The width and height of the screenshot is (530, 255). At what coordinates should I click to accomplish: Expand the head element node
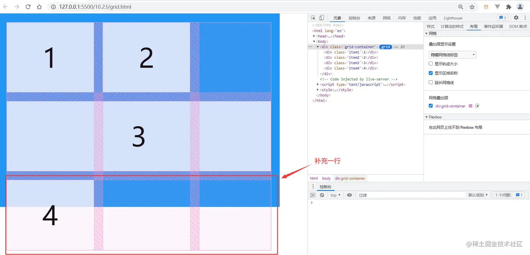[x=314, y=36]
